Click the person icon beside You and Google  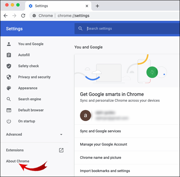point(9,44)
